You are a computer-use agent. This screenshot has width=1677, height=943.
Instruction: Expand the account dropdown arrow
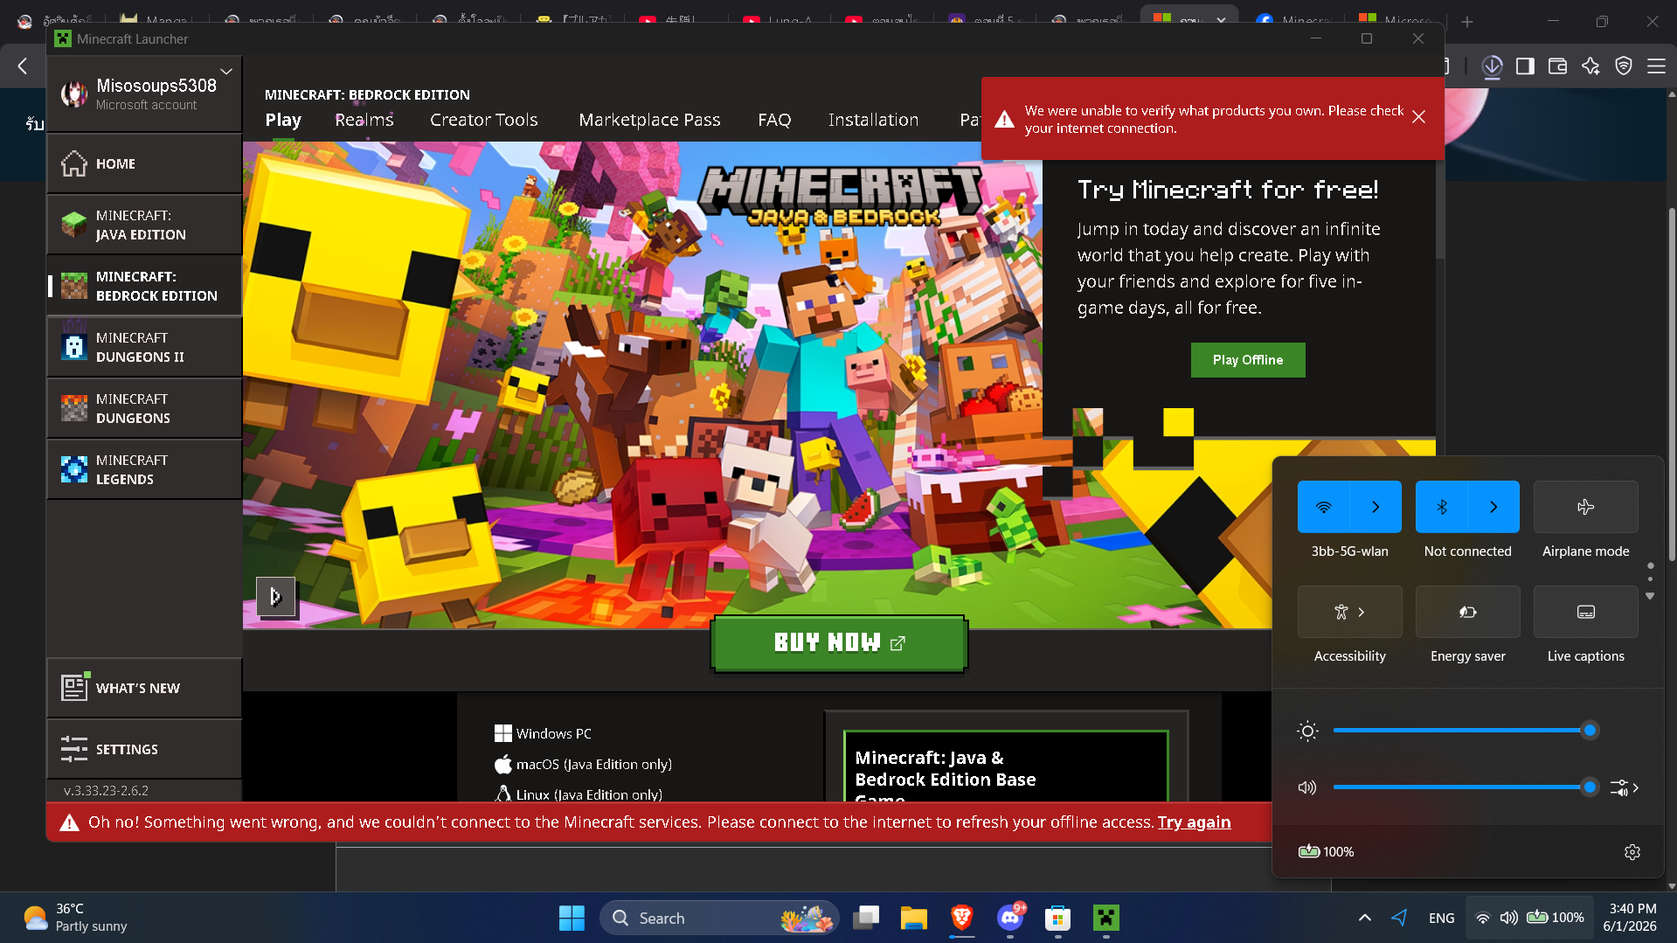pyautogui.click(x=226, y=72)
